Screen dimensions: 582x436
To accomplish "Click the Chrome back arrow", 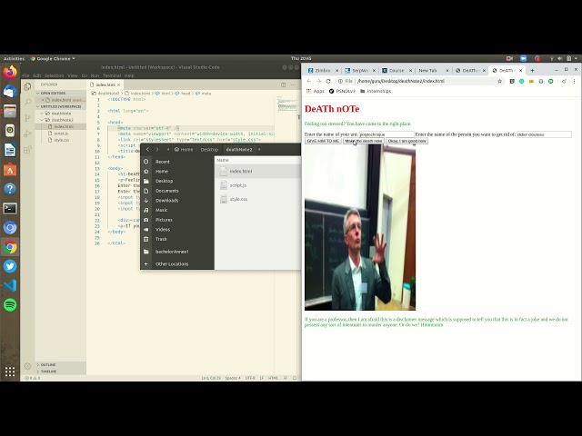I will pyautogui.click(x=309, y=81).
